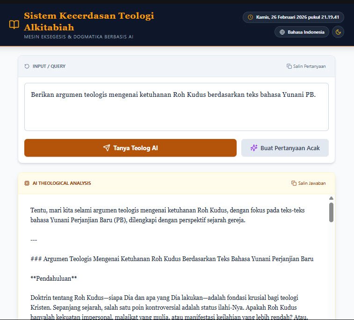354x320 pixels.
Task: Click the globe icon in language selector
Action: [x=282, y=32]
